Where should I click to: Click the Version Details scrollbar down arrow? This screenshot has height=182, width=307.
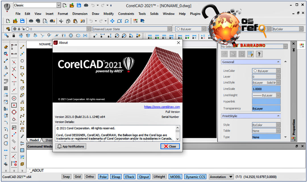(x=178, y=139)
